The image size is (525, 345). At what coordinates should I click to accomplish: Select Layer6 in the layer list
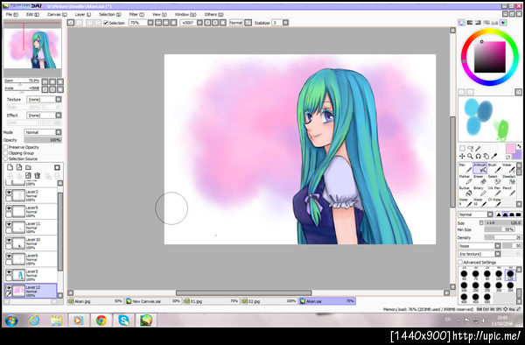click(x=31, y=259)
